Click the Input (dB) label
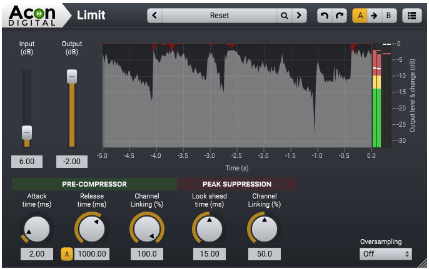The height and width of the screenshot is (269, 429). (x=27, y=48)
